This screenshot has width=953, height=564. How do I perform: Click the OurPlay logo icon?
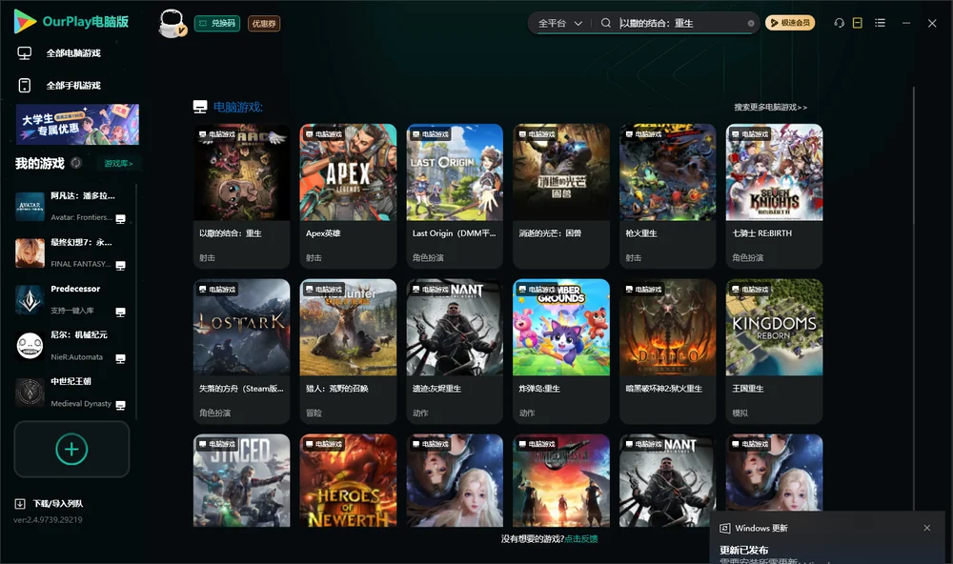(x=25, y=21)
